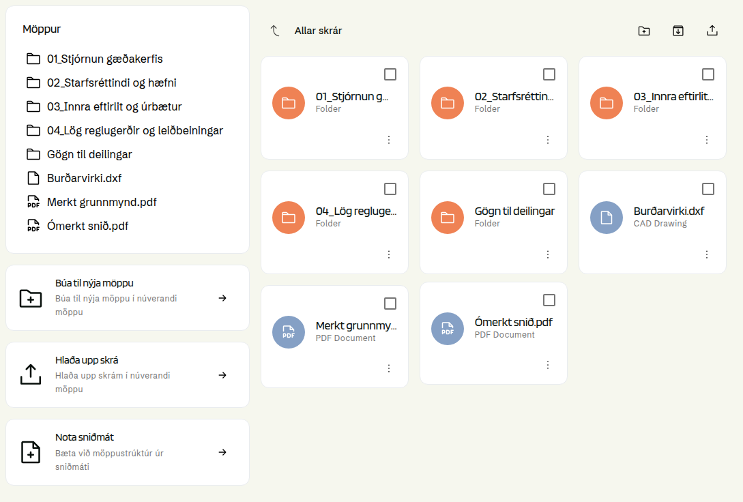Click the Ómerkt snið.pdf PDF circle icon

pos(448,329)
